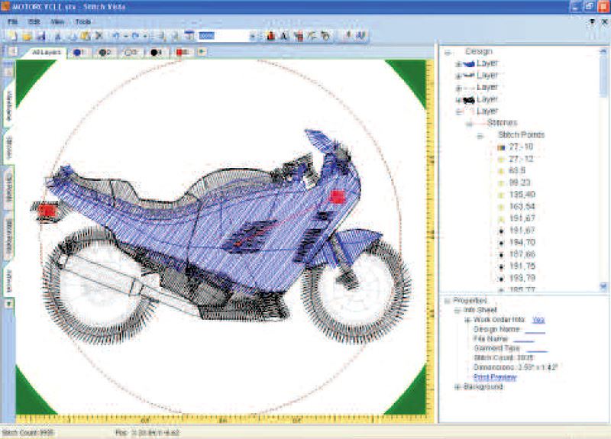Click the Open folder toolbar icon
The width and height of the screenshot is (611, 439).
click(26, 36)
